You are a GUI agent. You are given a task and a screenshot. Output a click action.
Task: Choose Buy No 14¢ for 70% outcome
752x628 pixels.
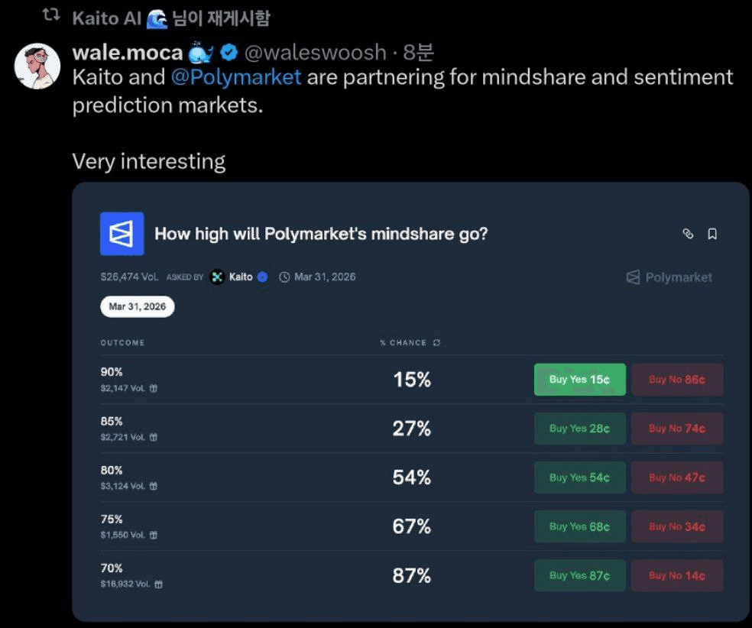tap(676, 575)
